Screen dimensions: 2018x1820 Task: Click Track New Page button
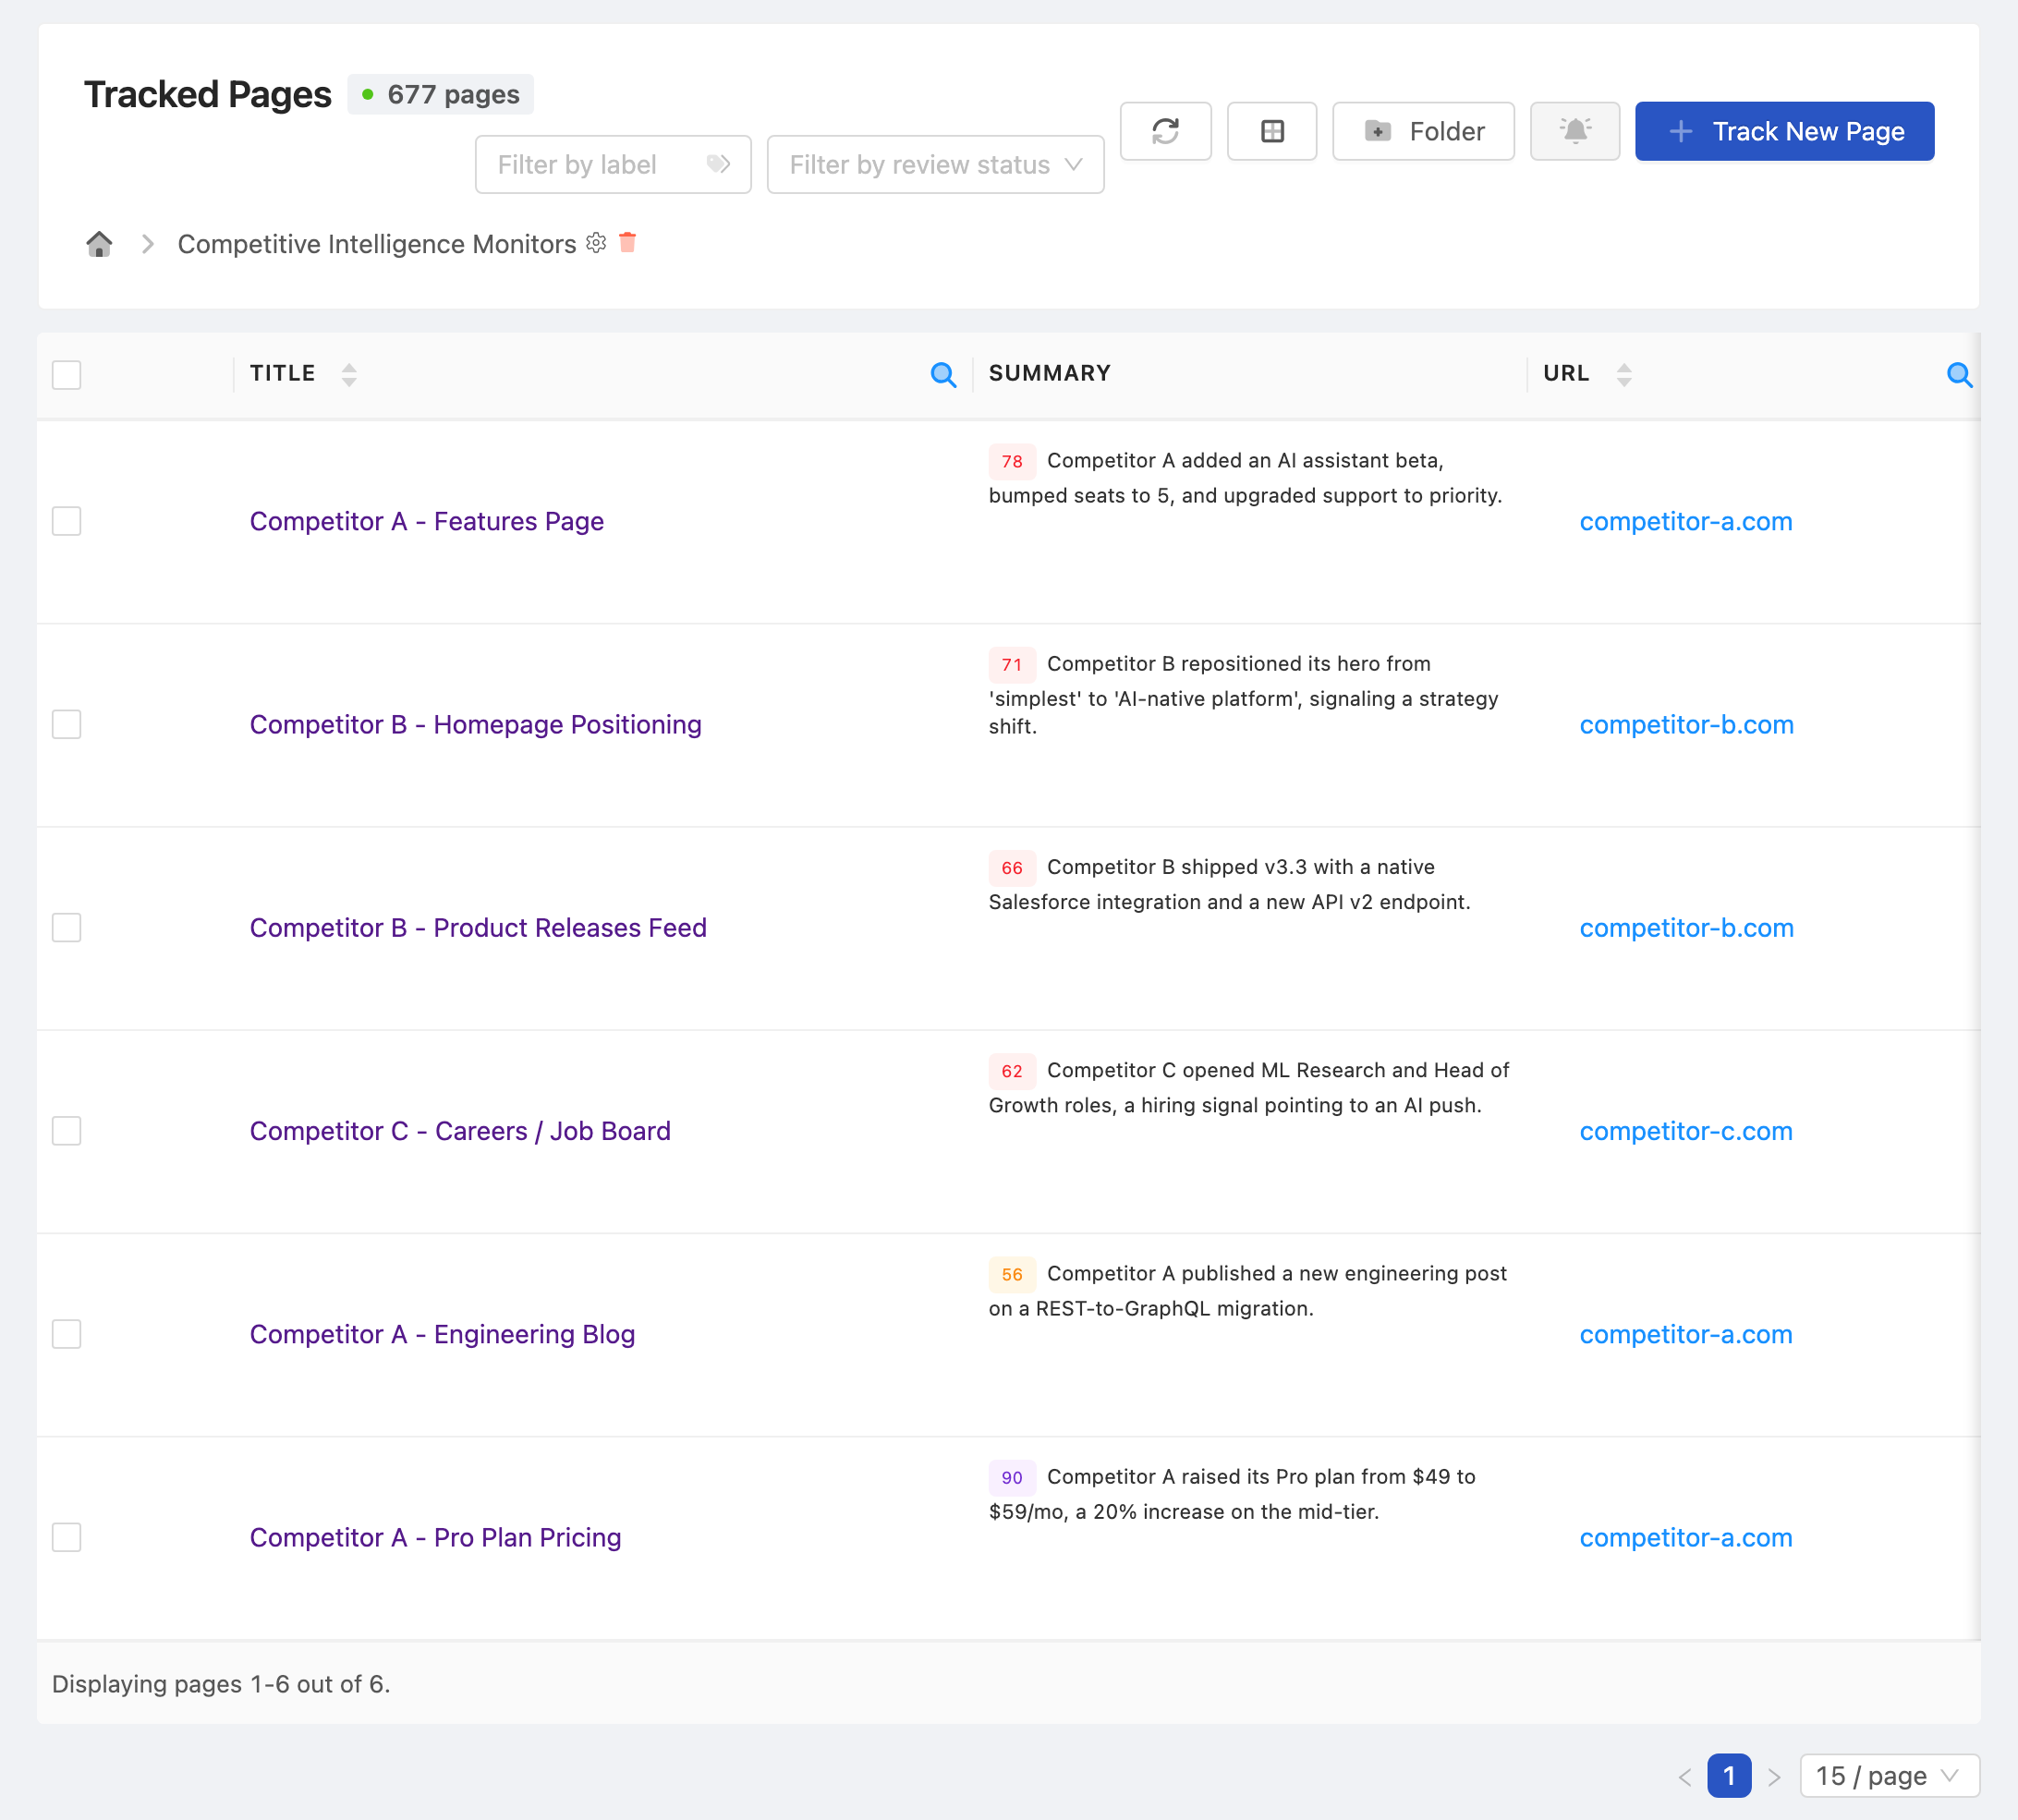pyautogui.click(x=1784, y=131)
